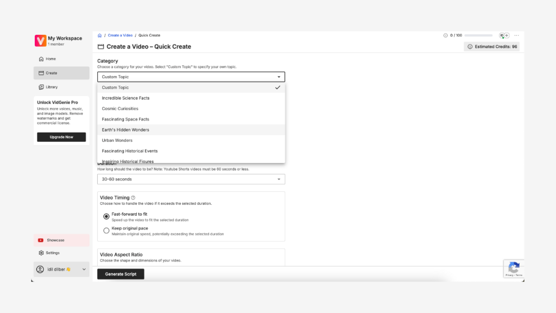556x313 pixels.
Task: Click the VidGenie workspace logo
Action: (40, 40)
